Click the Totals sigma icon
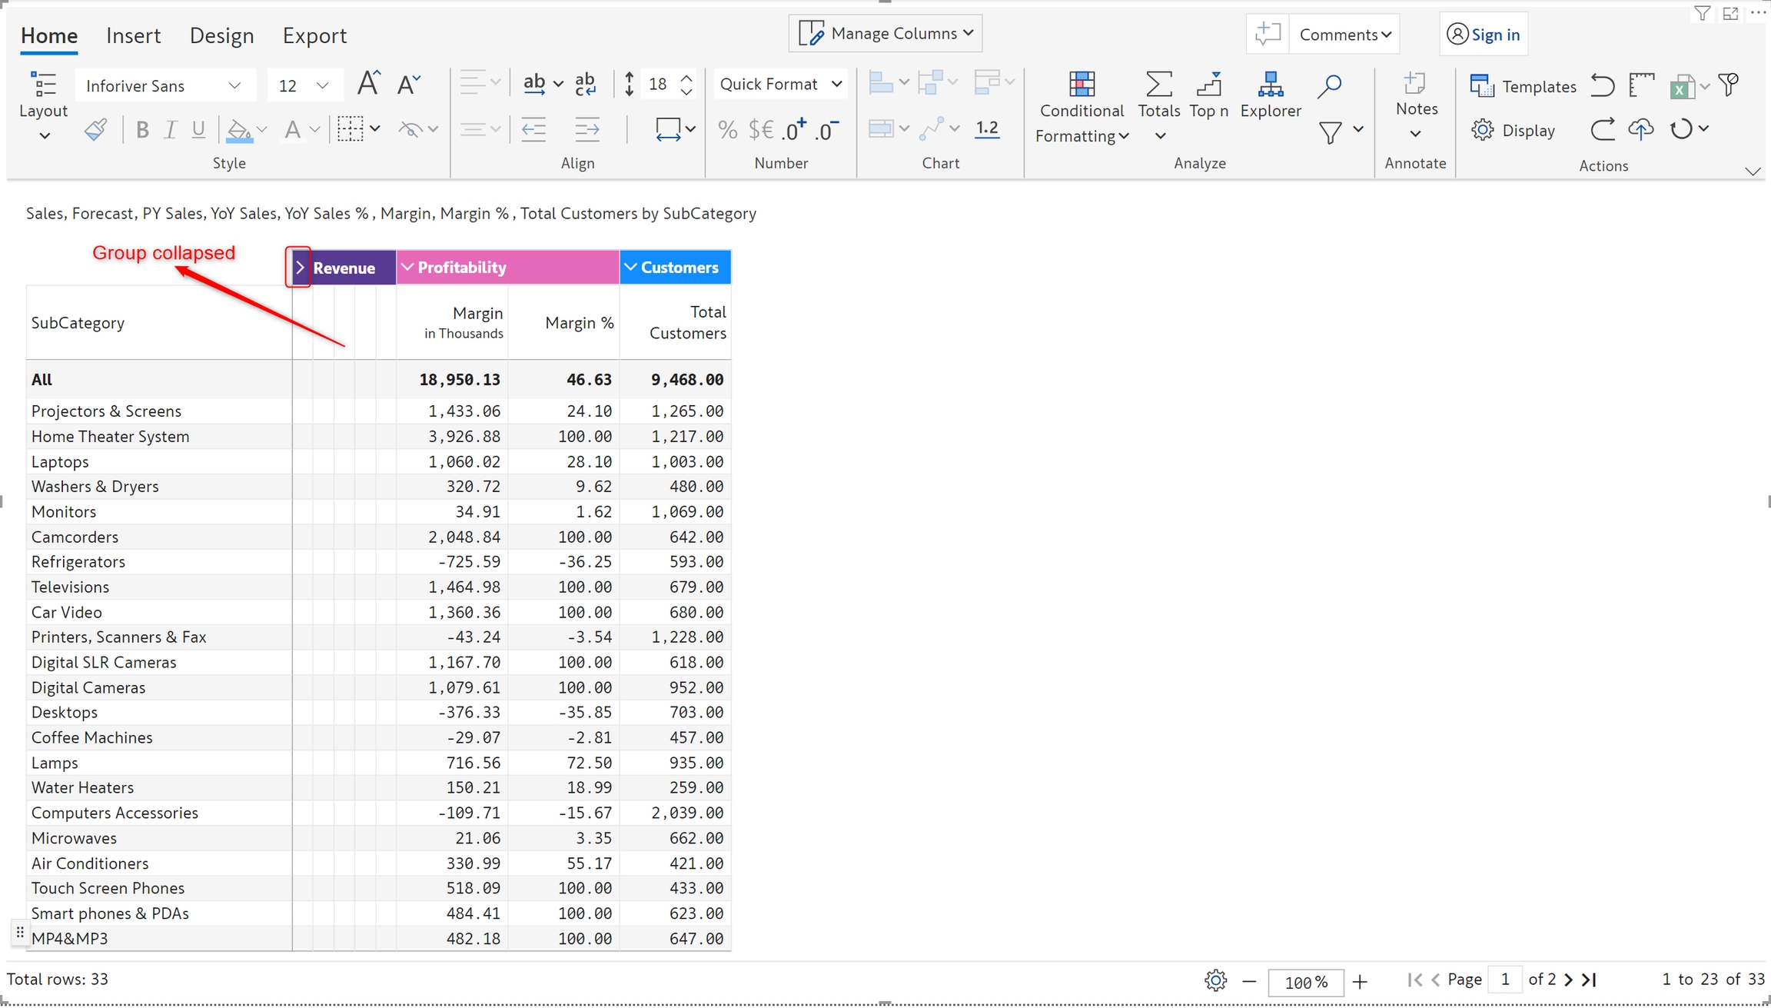The width and height of the screenshot is (1771, 1008). click(1158, 85)
